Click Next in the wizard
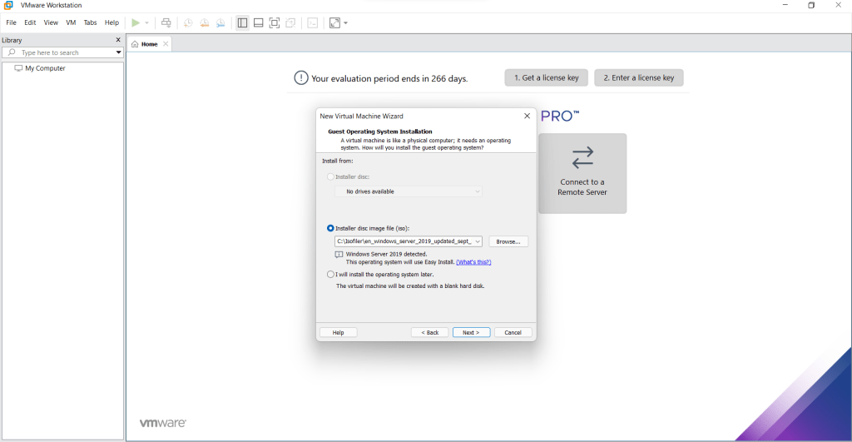Viewport: 852px width, 442px height. click(471, 332)
